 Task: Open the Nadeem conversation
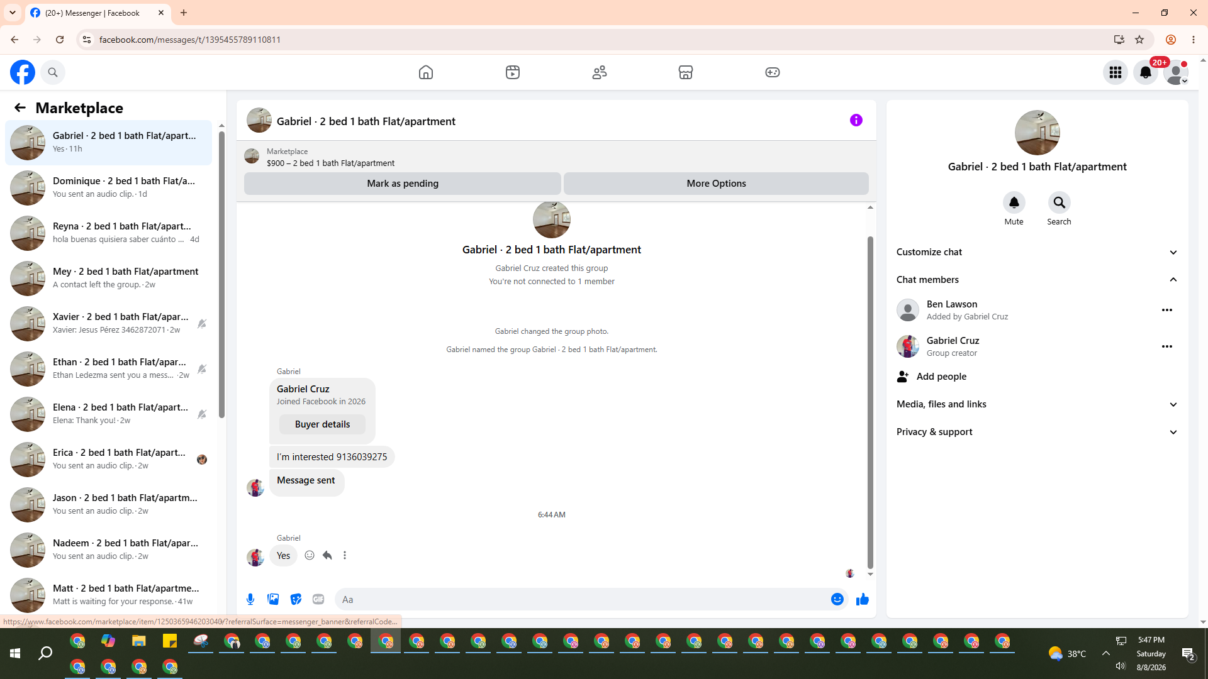coord(109,549)
